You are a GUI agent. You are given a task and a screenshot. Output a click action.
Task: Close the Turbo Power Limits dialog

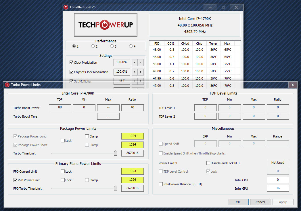[293, 85]
